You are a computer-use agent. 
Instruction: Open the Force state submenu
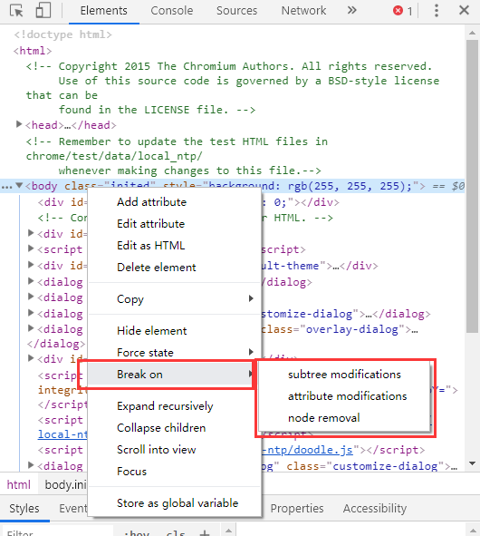[174, 353]
